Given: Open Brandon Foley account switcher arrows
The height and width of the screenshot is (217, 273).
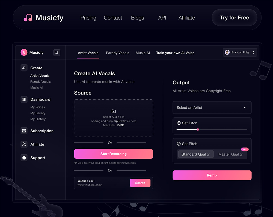Looking at the screenshot, I should (253, 52).
